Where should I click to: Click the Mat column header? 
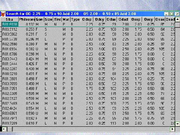point(66,19)
